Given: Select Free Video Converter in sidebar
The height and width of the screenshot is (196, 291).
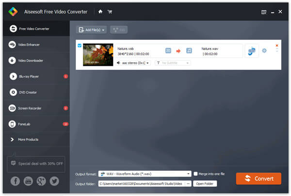Looking at the screenshot, I should point(36,29).
